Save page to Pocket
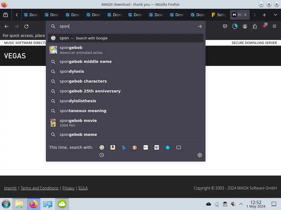281x210 pixels. coord(225,27)
